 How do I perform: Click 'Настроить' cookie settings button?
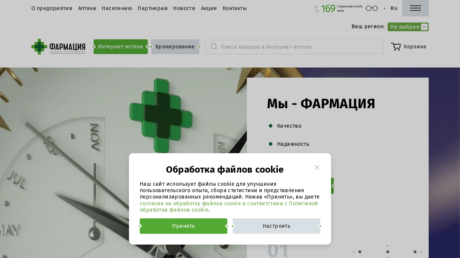click(276, 226)
